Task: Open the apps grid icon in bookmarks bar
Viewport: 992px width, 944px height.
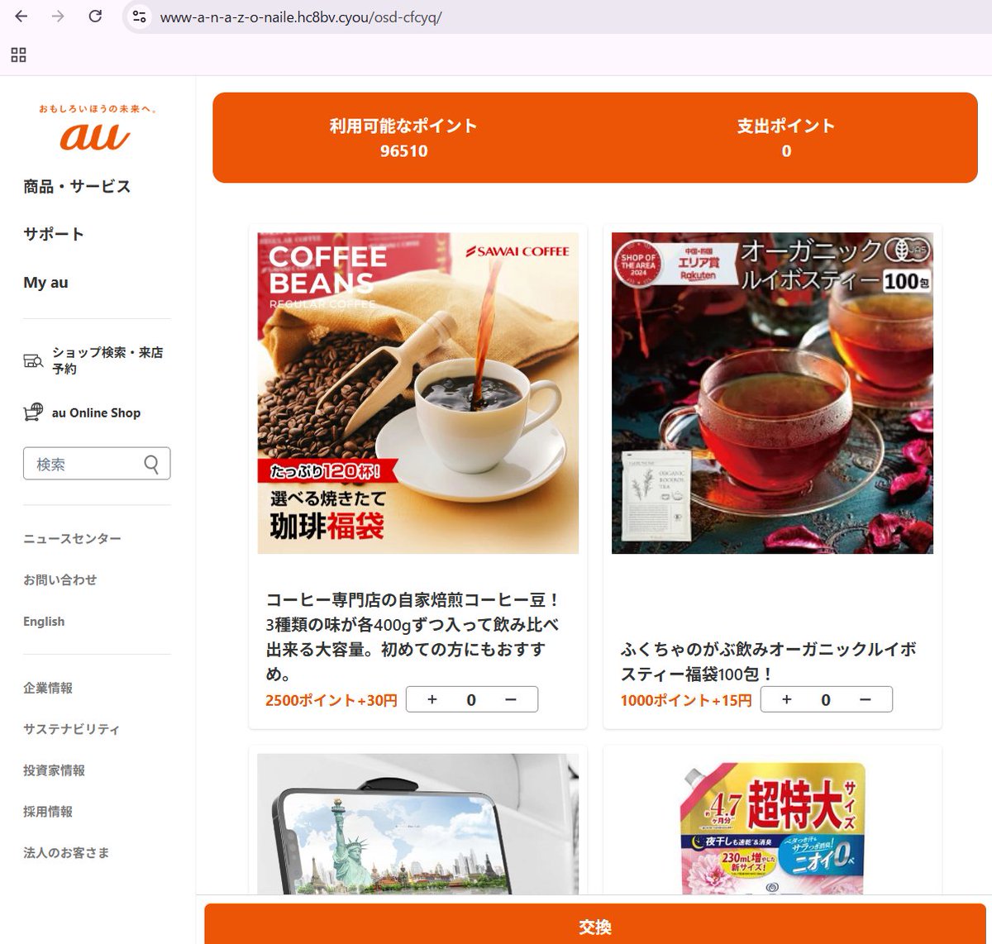Action: [18, 55]
